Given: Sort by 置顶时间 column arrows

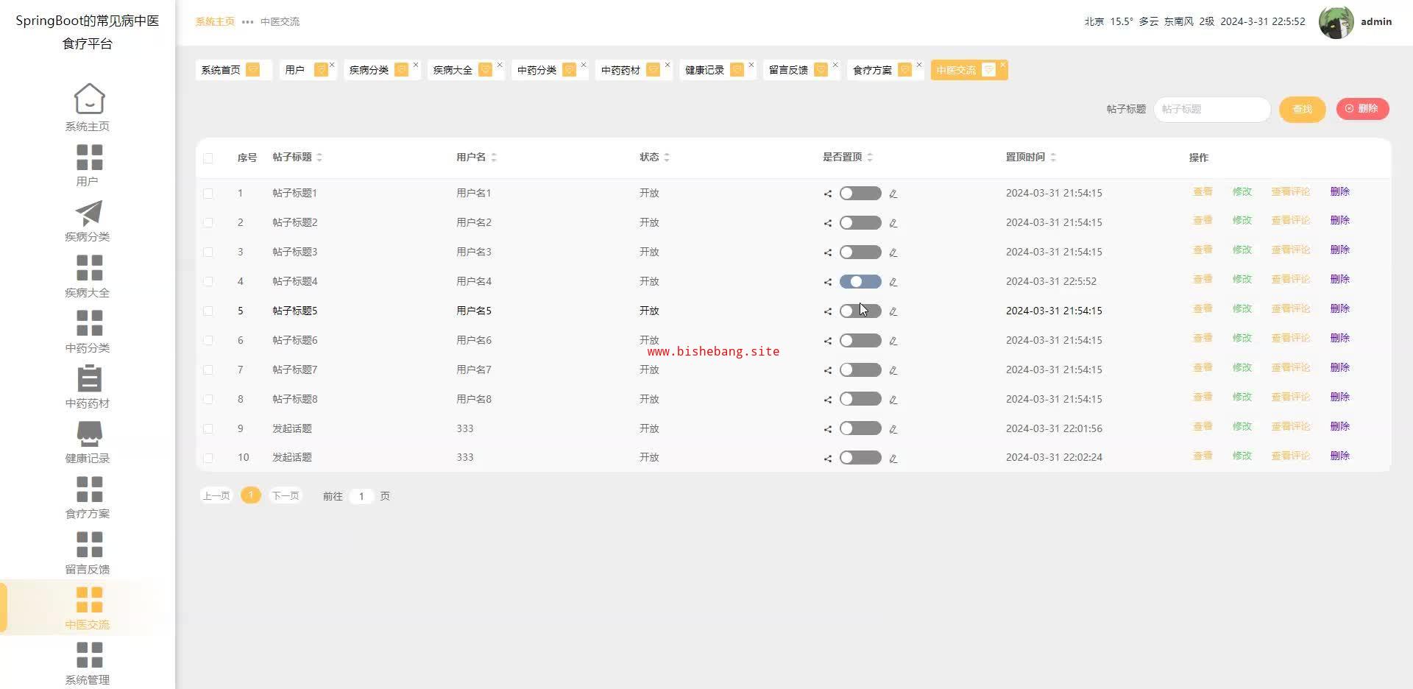Looking at the screenshot, I should tap(1053, 158).
